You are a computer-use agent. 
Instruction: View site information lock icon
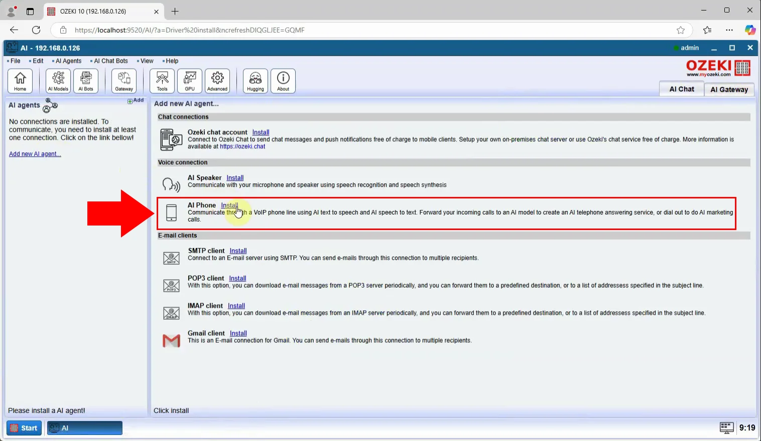click(x=63, y=30)
